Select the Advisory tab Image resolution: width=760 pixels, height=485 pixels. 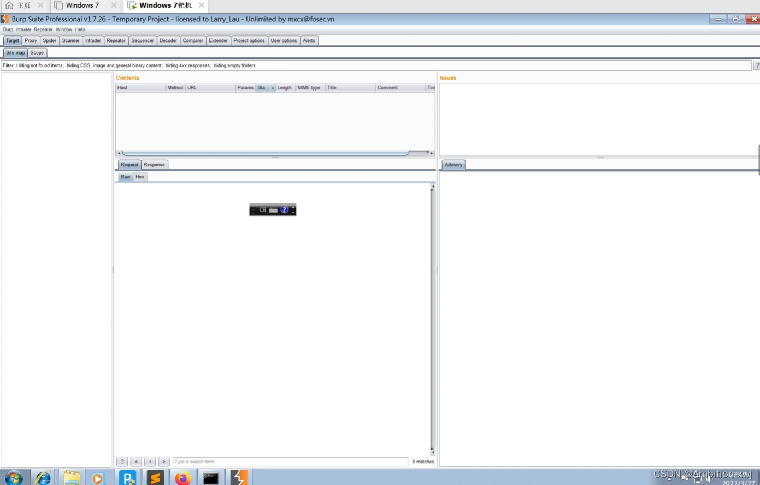coord(453,165)
